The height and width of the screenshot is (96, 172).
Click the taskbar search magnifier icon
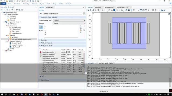click(6, 94)
